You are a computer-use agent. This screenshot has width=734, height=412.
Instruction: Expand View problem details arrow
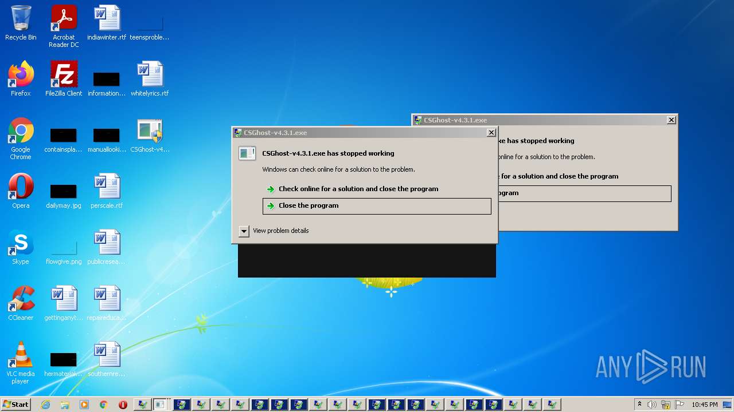(x=244, y=231)
